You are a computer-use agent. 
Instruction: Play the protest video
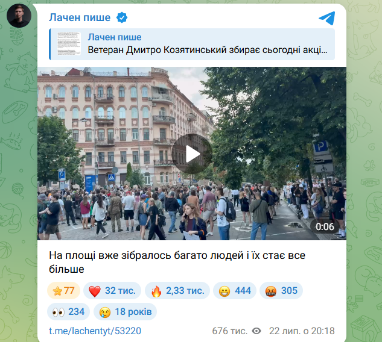pyautogui.click(x=192, y=154)
